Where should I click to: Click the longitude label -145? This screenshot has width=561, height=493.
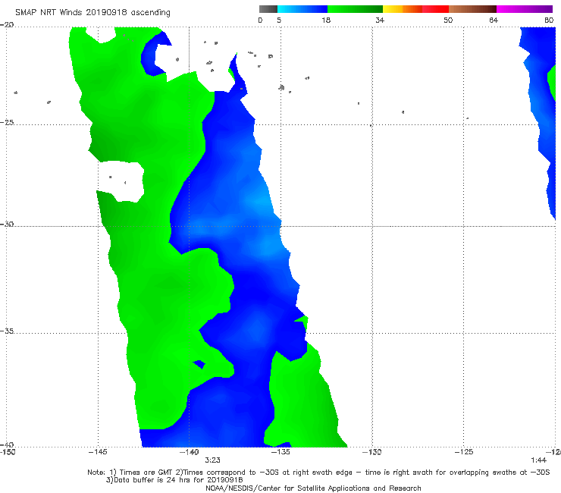(98, 452)
